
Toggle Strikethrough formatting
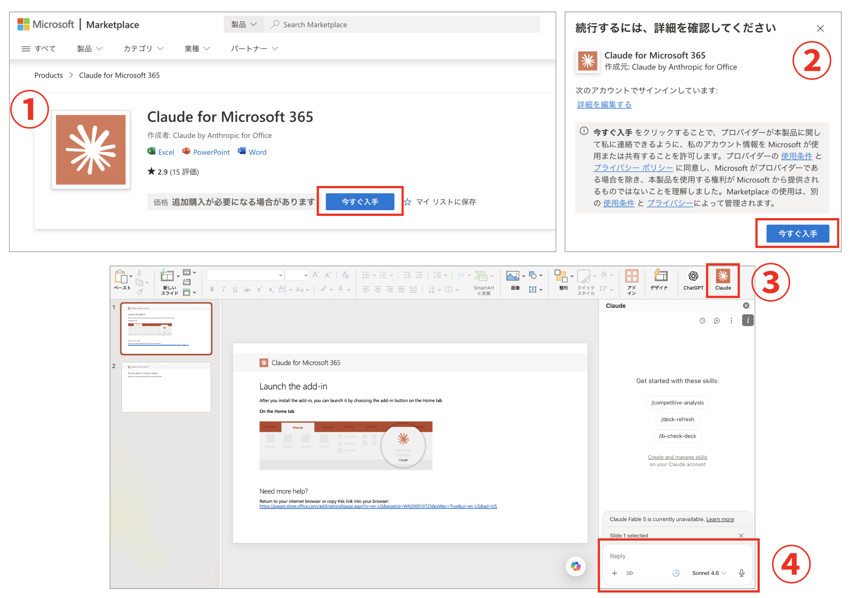pos(247,289)
